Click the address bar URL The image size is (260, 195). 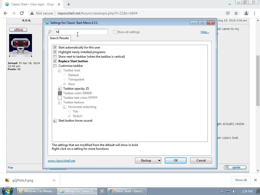pyautogui.click(x=97, y=13)
